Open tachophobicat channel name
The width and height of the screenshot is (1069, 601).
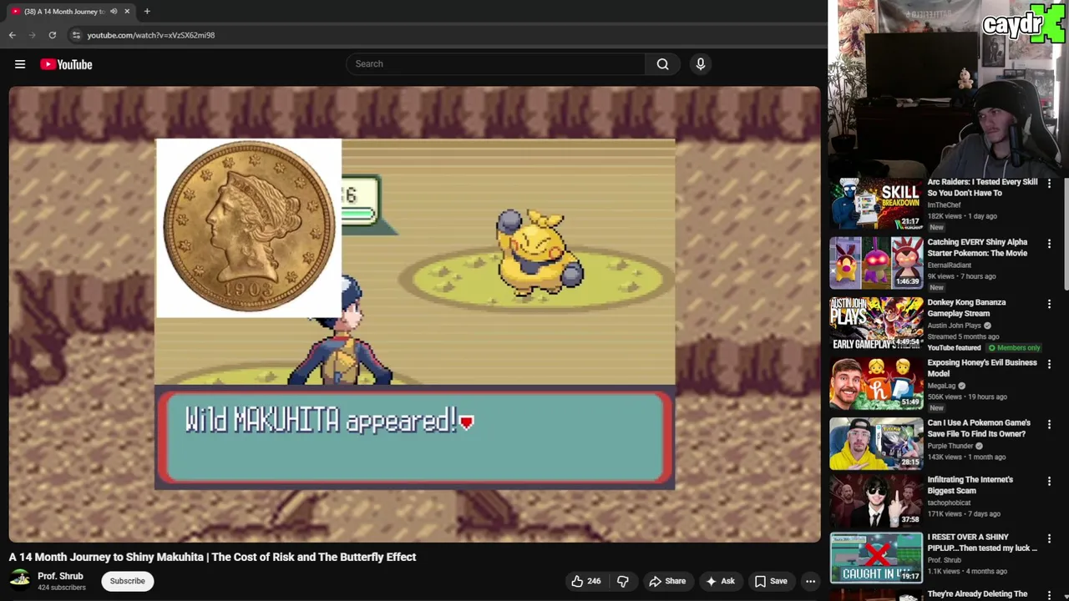949,503
